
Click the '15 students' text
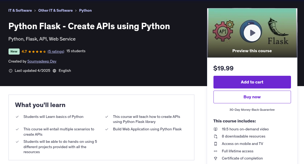pyautogui.click(x=76, y=51)
